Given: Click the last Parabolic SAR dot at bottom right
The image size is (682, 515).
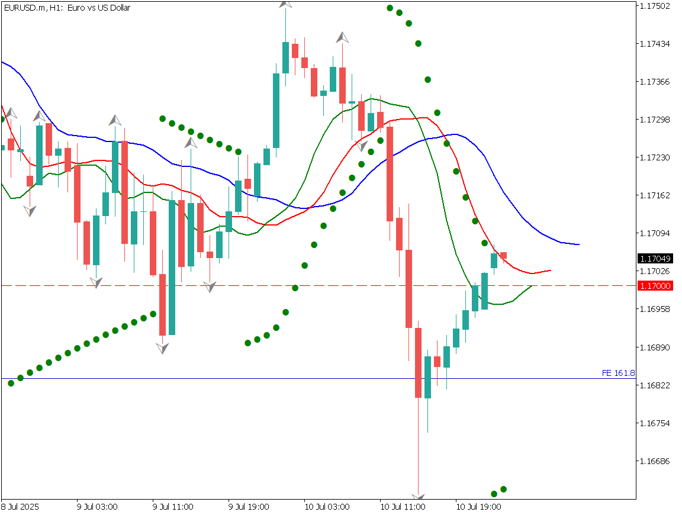Looking at the screenshot, I should pyautogui.click(x=504, y=489).
